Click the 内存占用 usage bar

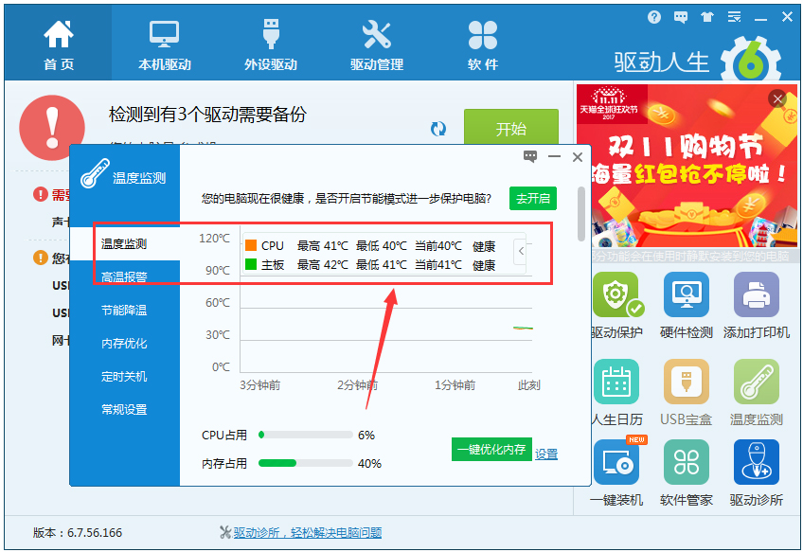(x=306, y=463)
